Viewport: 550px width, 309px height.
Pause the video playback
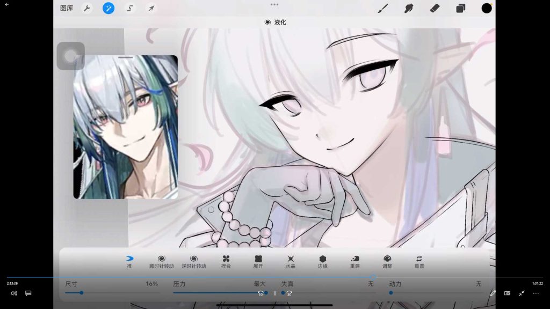274,293
